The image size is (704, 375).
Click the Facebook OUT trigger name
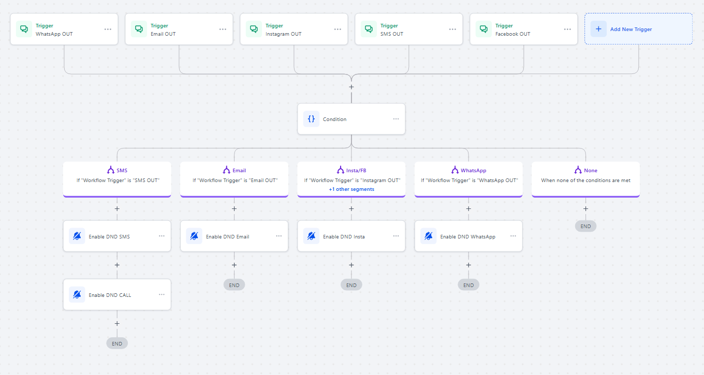513,34
